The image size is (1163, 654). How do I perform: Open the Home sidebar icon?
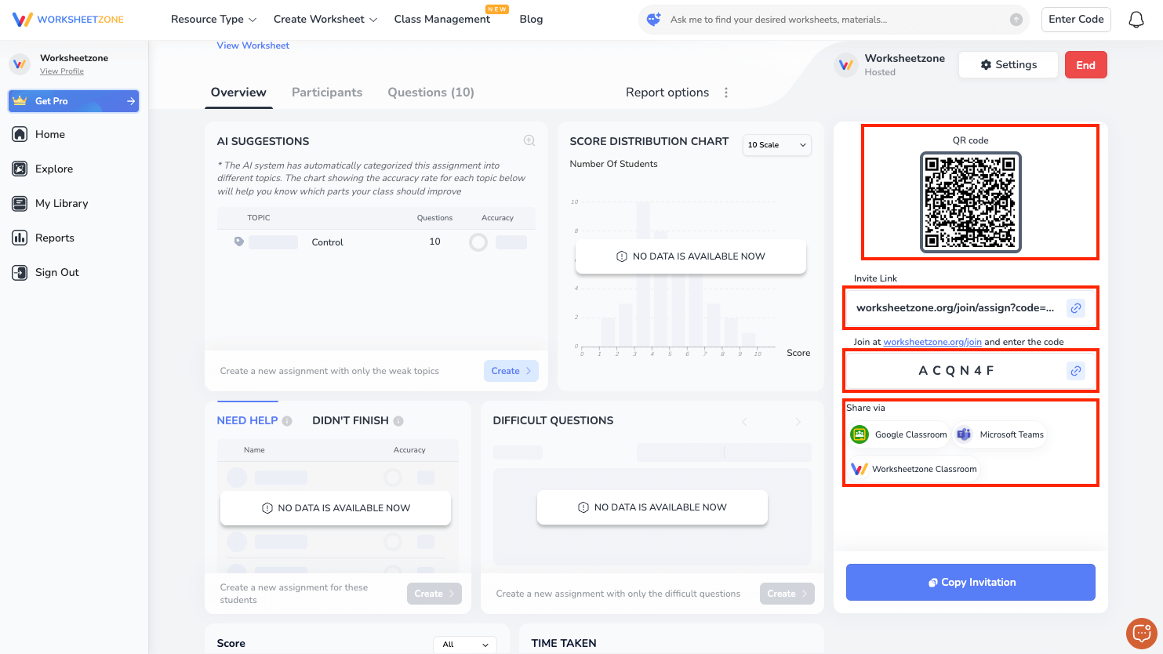click(x=20, y=134)
